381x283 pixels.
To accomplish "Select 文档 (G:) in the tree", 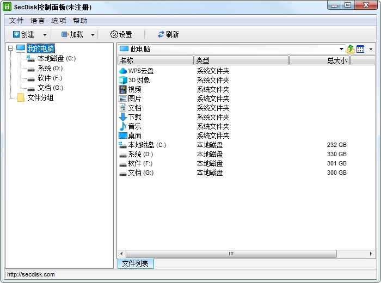I will pos(50,88).
